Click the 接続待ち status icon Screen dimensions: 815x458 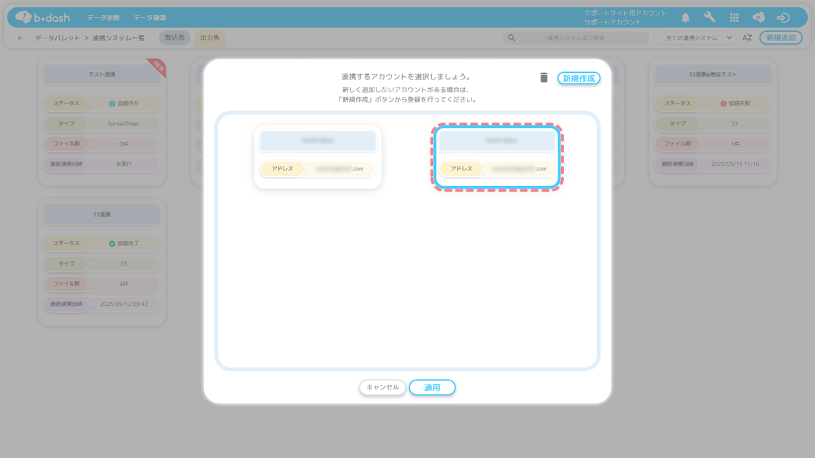[x=112, y=104]
